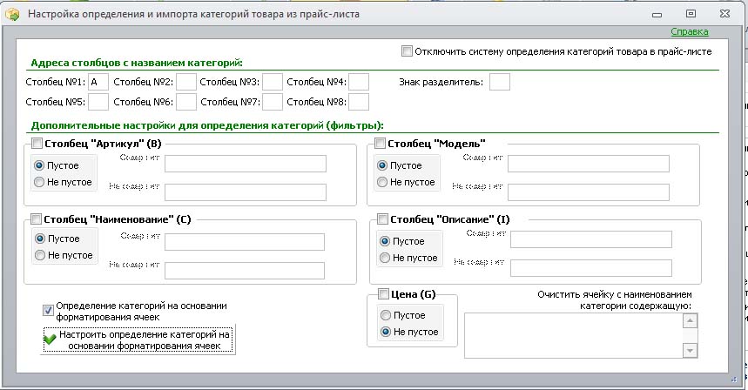Screen dimensions: 748x390
Task: Select Пустое in the Цена group
Action: [386, 315]
